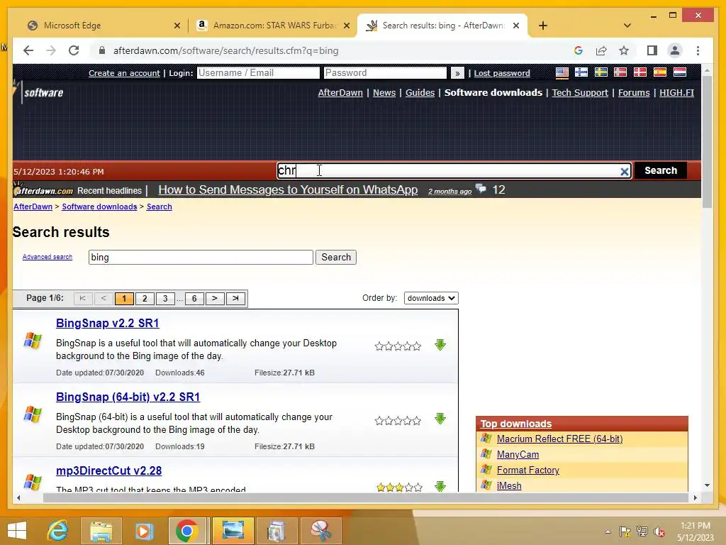
Task: Open a new browser tab
Action: [543, 26]
